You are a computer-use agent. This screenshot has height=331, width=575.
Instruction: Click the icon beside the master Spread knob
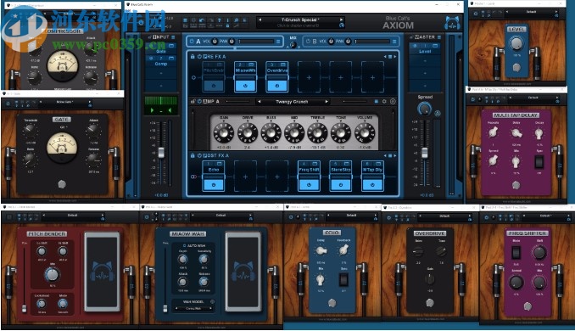(438, 114)
